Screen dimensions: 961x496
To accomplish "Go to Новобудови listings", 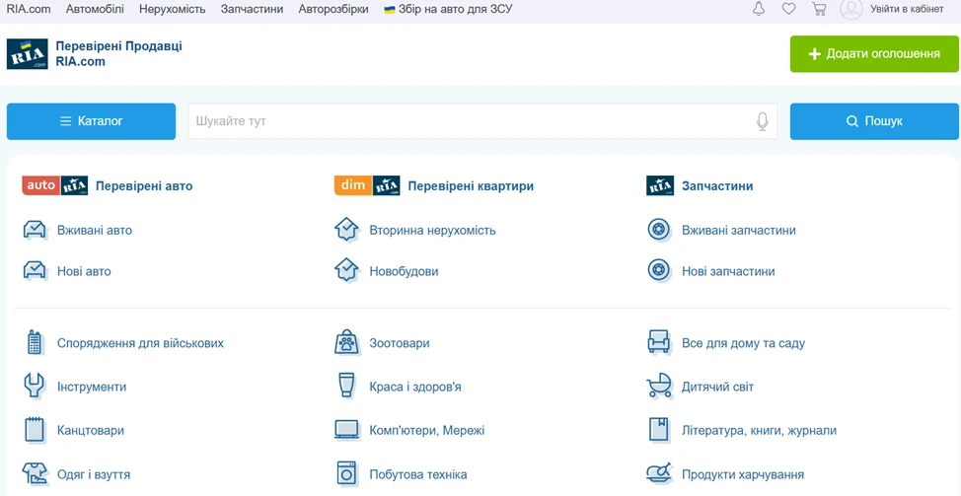I will (404, 271).
